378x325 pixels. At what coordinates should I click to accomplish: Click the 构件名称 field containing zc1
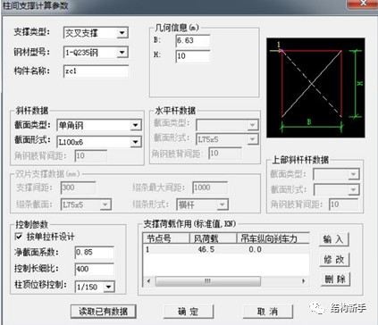(96, 71)
